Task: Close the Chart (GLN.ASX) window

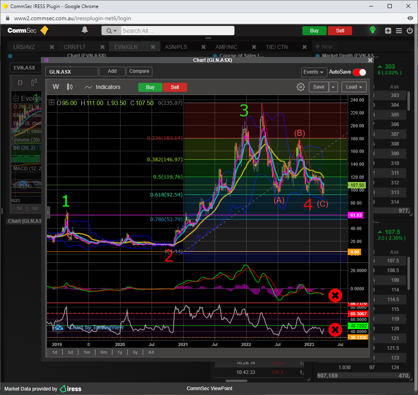Action: click(370, 60)
